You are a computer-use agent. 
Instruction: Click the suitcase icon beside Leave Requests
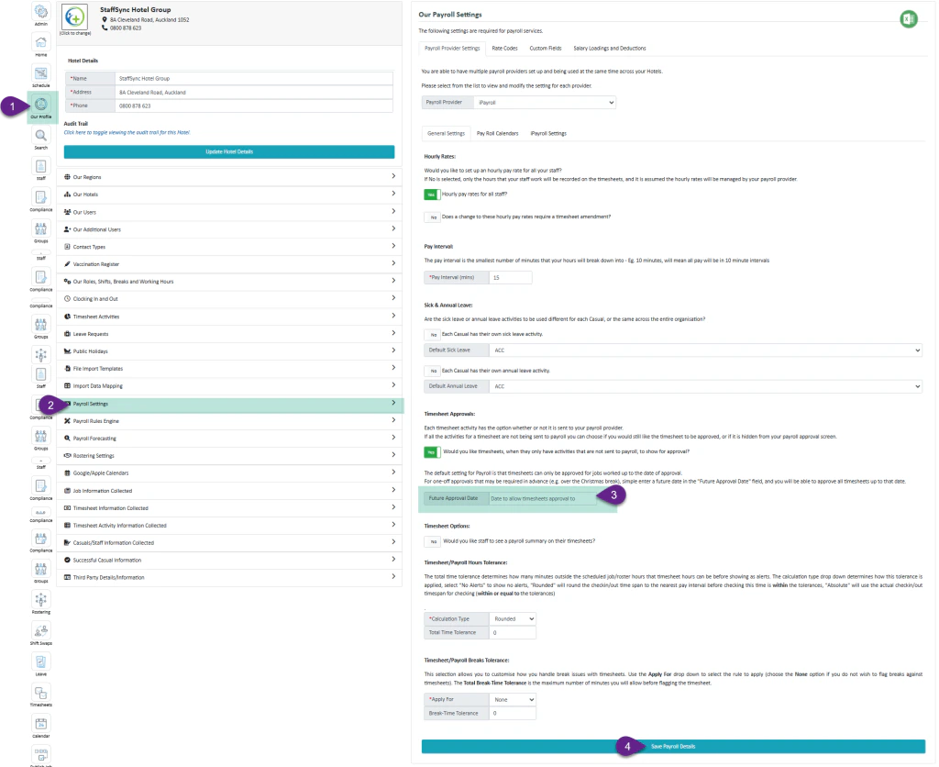pyautogui.click(x=68, y=334)
